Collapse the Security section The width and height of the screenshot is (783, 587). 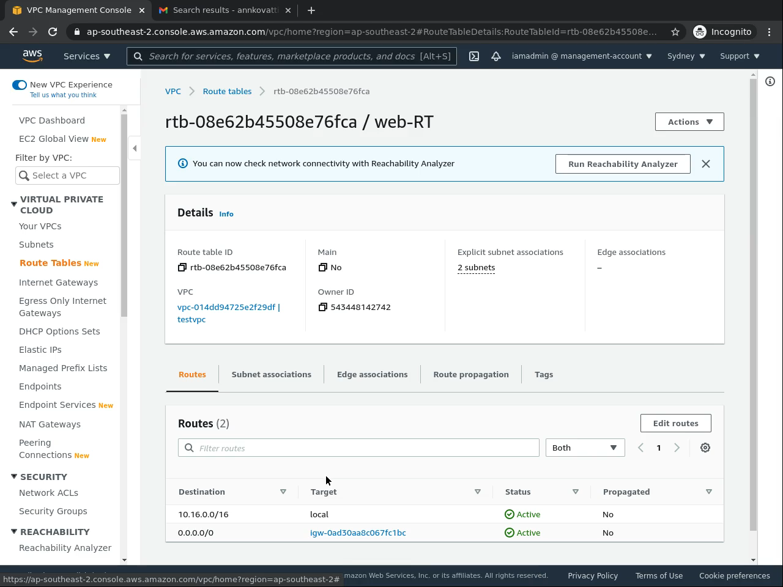point(14,477)
